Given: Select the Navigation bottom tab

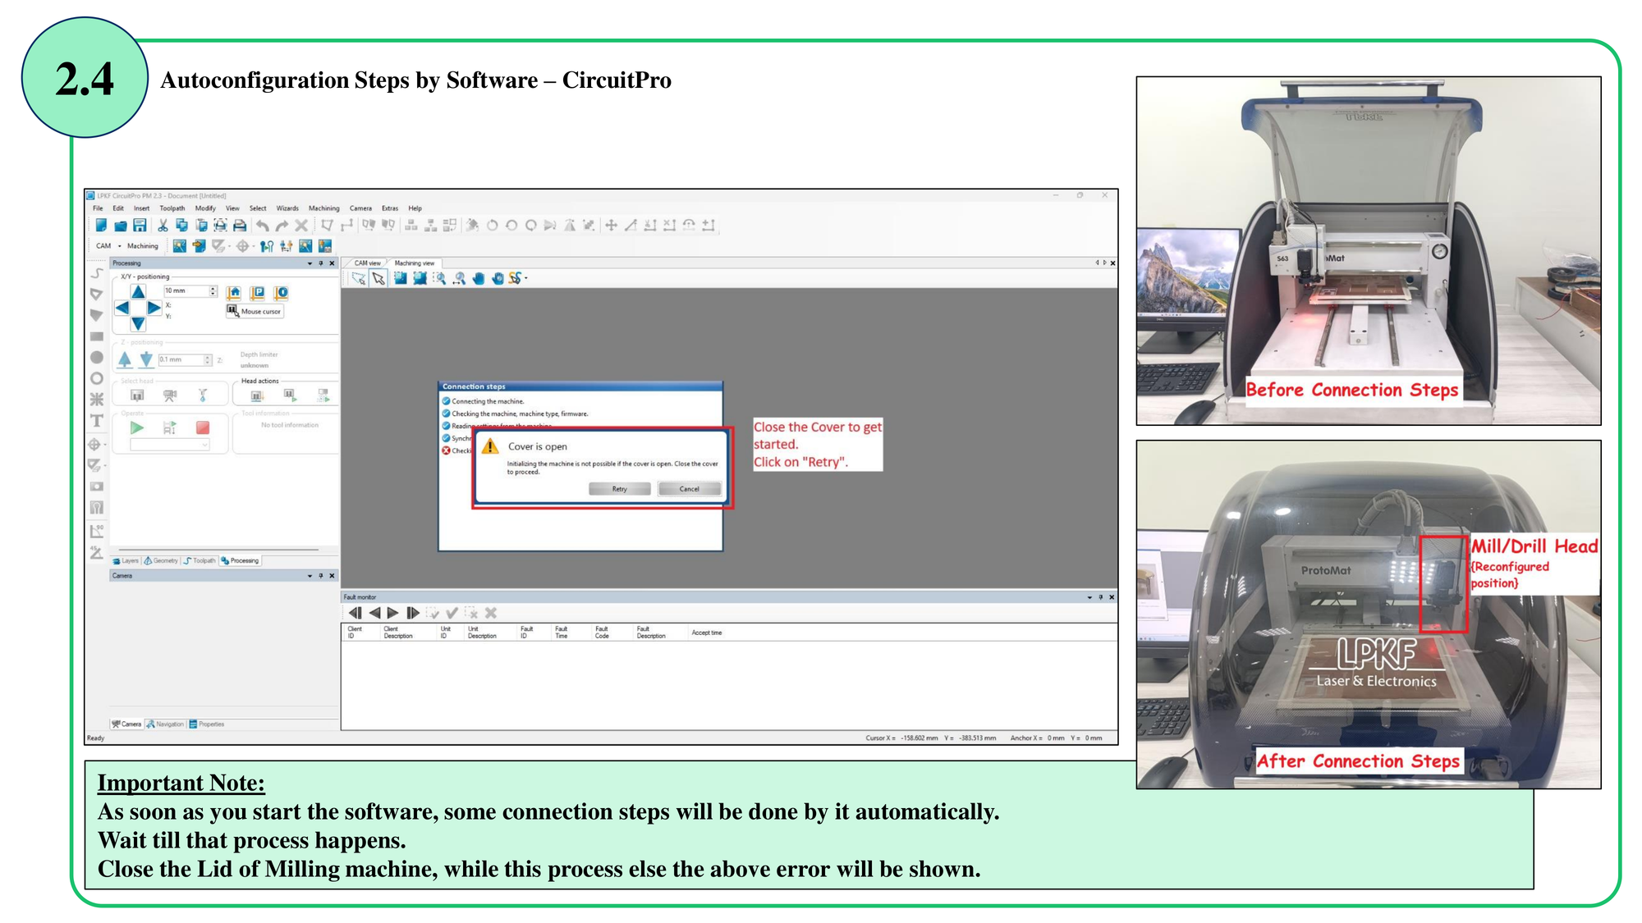Looking at the screenshot, I should click(x=166, y=724).
